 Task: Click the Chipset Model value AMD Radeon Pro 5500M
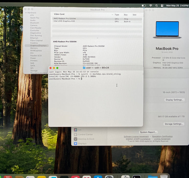(x=93, y=46)
